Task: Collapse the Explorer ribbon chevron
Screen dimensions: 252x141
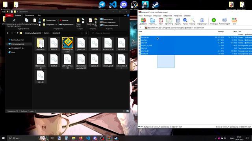Action: (x=125, y=15)
